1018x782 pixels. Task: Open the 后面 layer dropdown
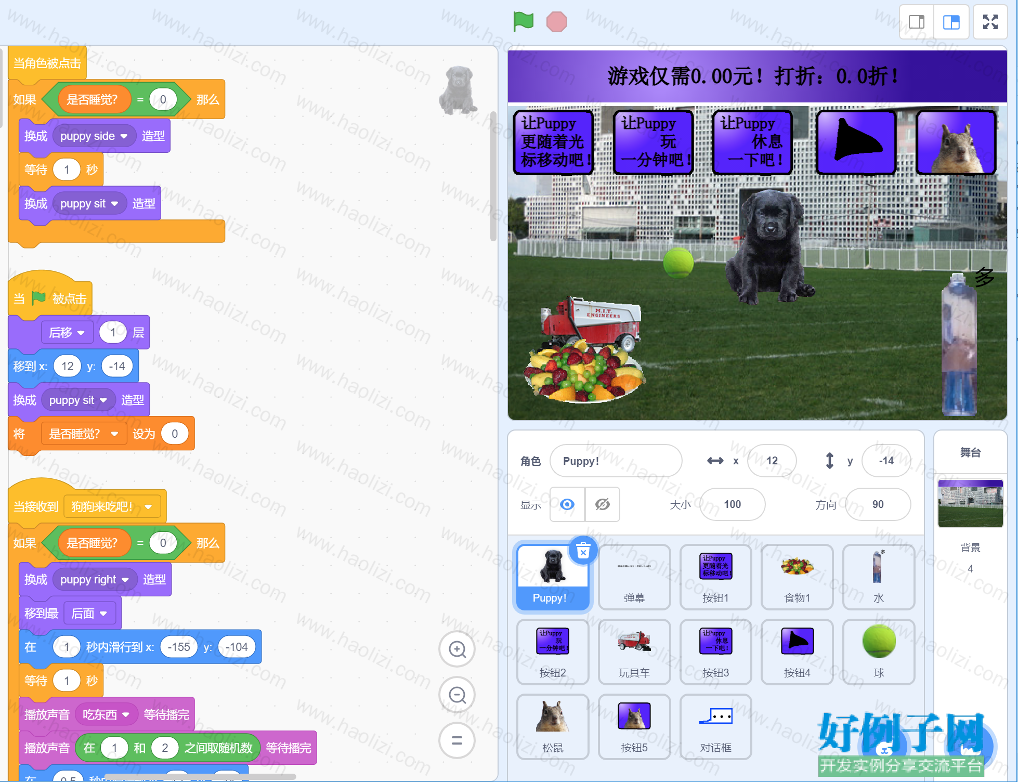pos(89,614)
